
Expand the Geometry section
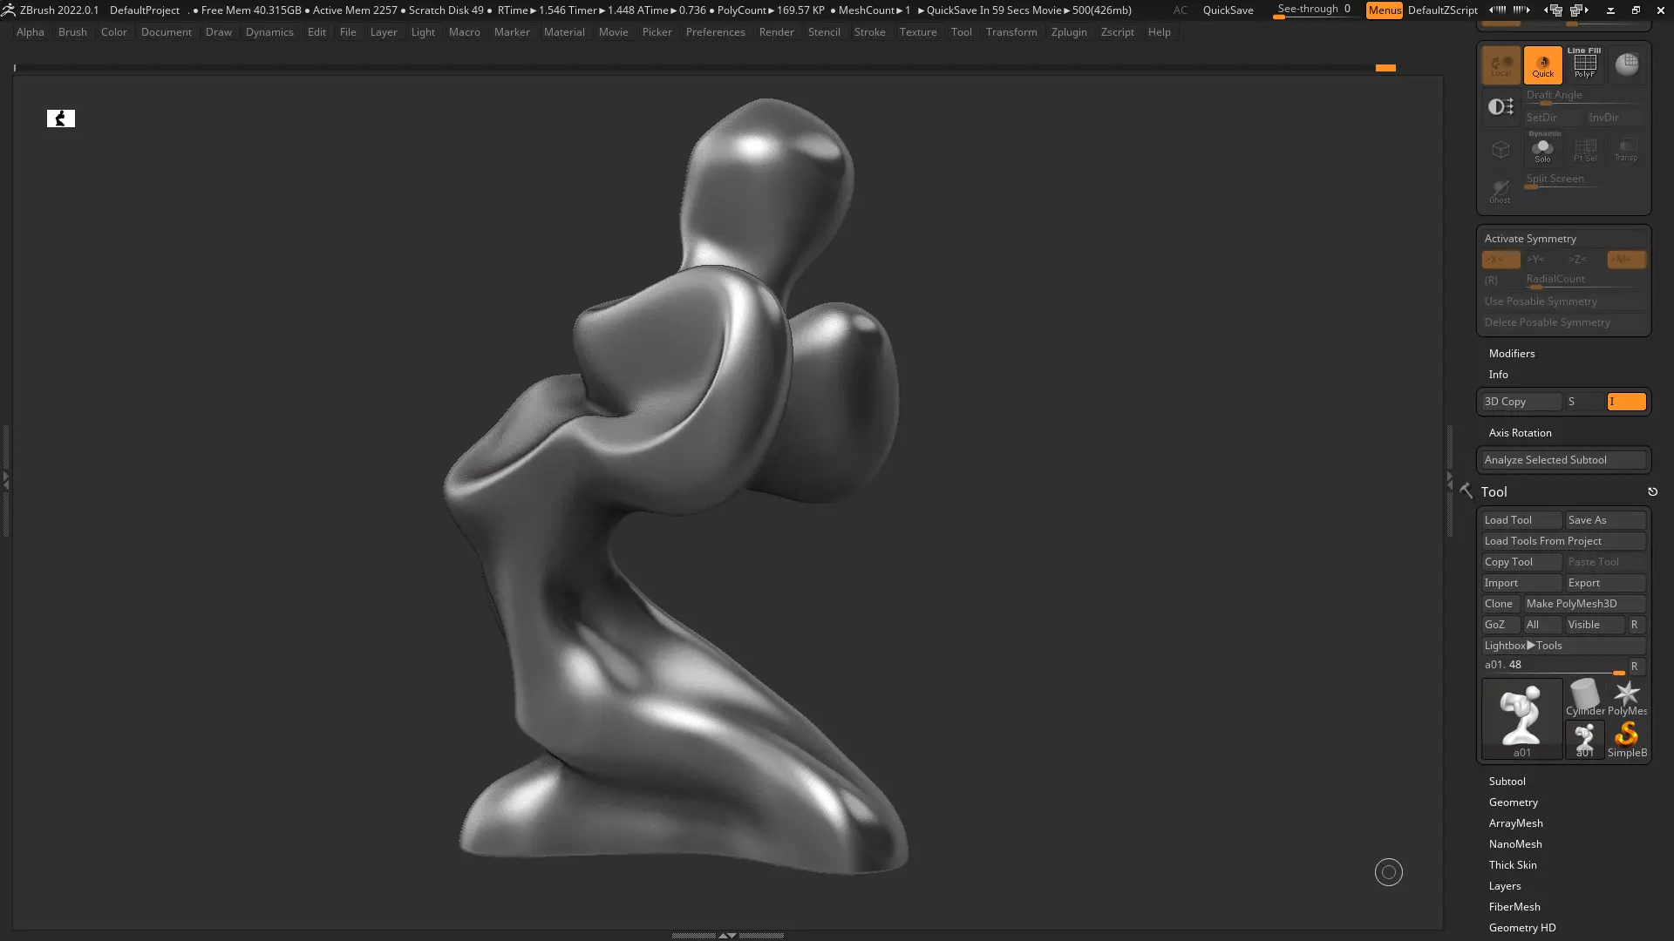tap(1513, 802)
